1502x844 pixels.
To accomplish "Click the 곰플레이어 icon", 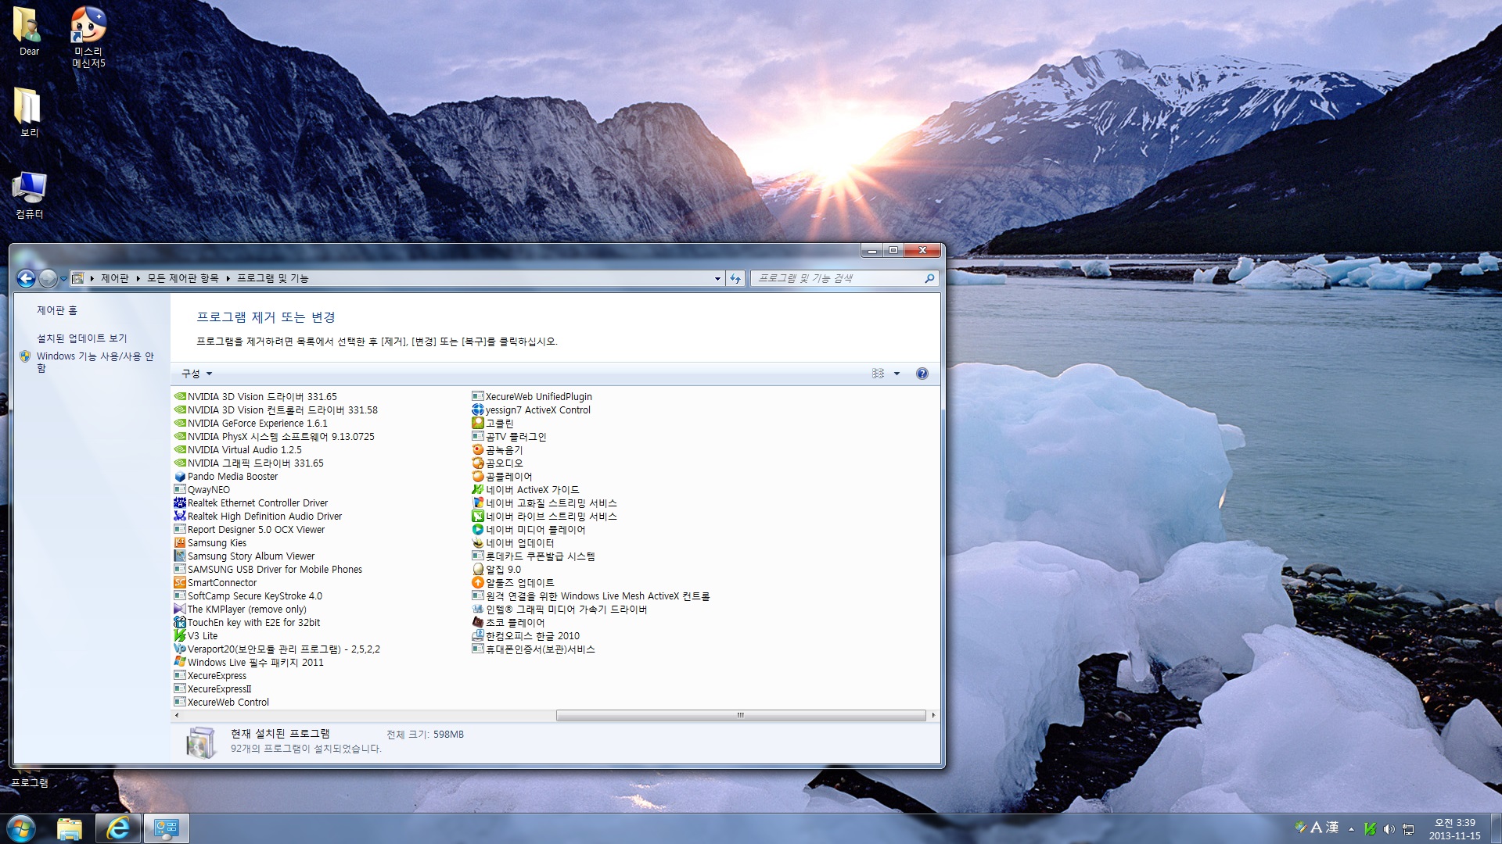I will (478, 477).
